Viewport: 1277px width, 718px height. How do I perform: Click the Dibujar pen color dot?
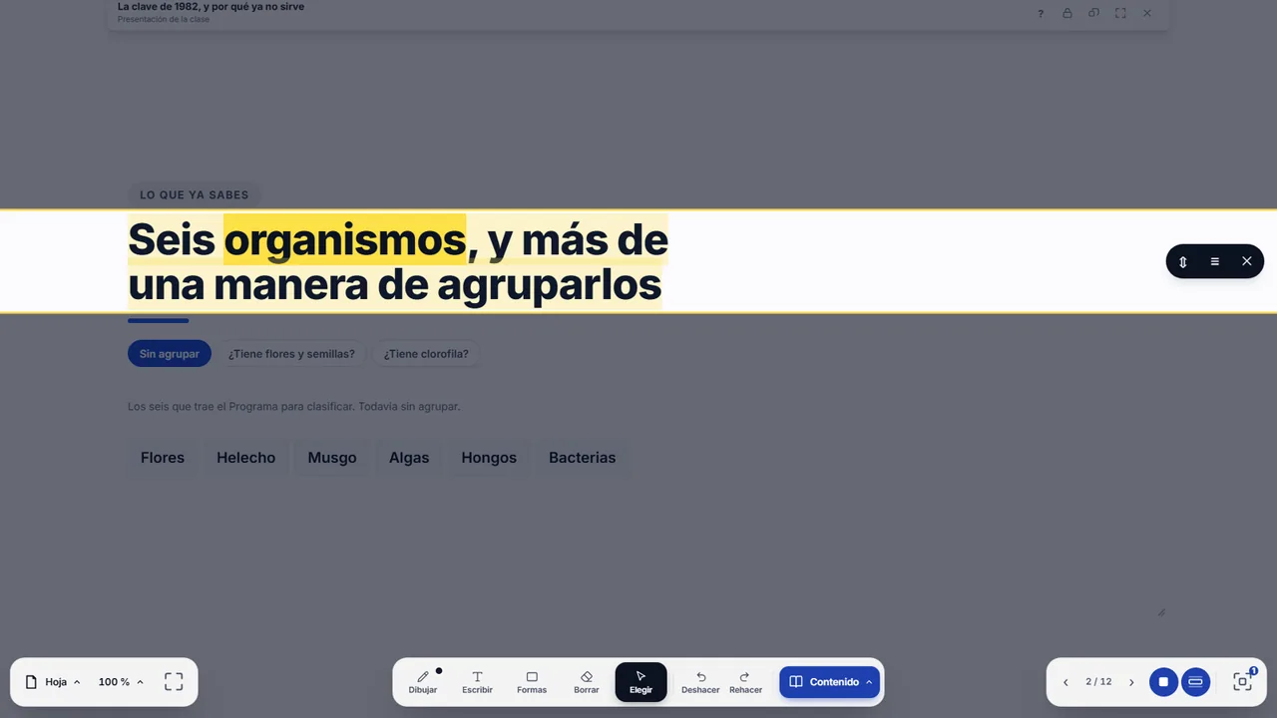pyautogui.click(x=439, y=671)
